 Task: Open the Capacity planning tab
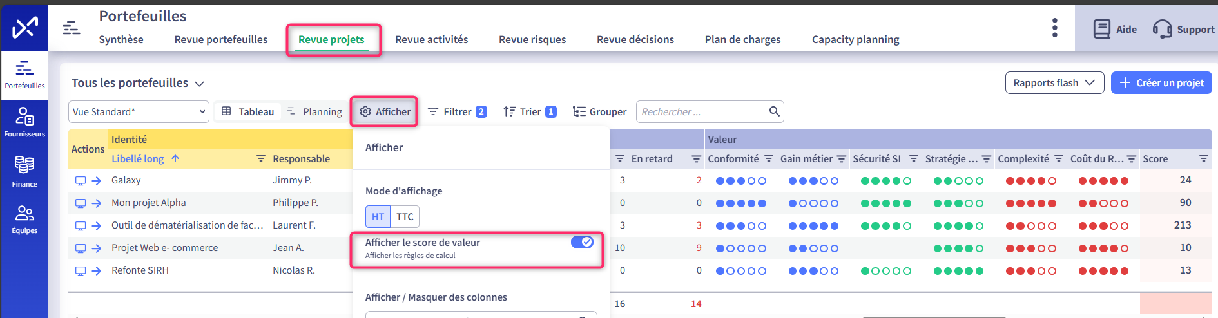point(855,39)
